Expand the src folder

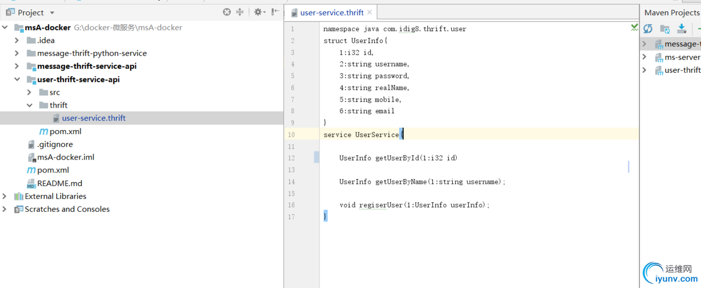pyautogui.click(x=29, y=92)
